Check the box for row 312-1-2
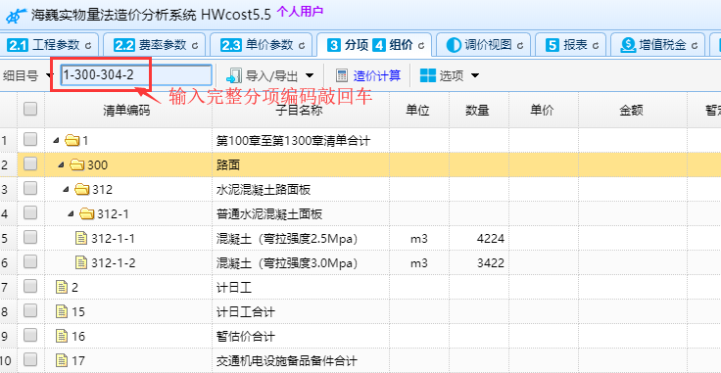 click(x=30, y=261)
